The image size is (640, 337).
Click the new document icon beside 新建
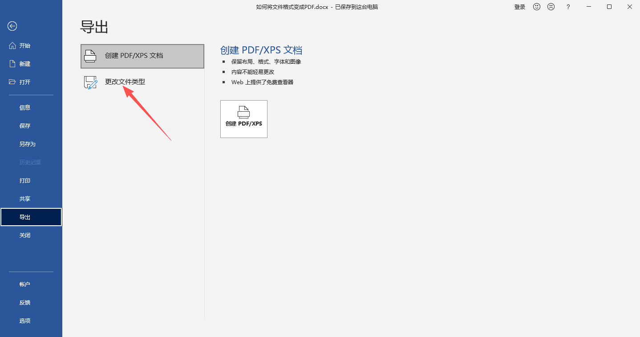point(12,64)
